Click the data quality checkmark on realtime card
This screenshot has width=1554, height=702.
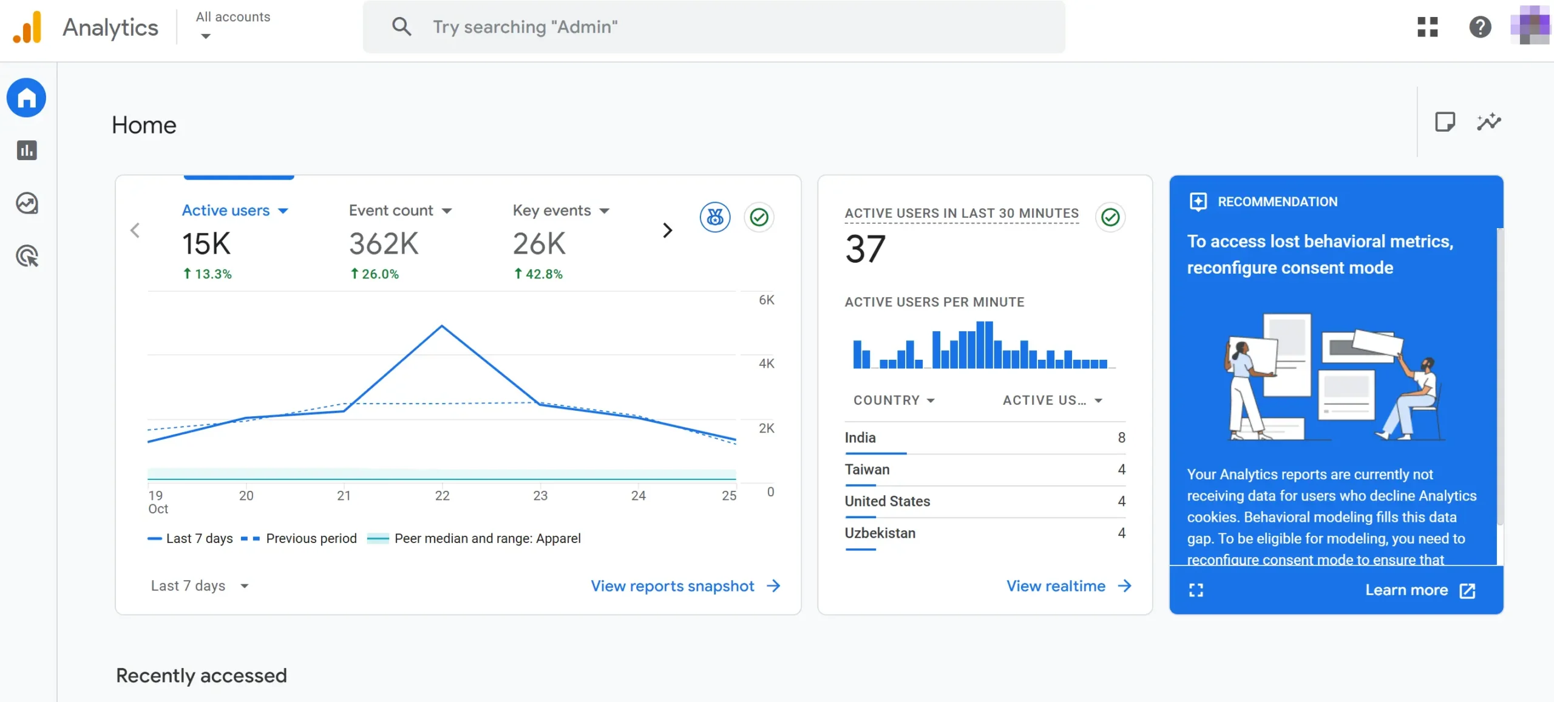[x=1110, y=217]
